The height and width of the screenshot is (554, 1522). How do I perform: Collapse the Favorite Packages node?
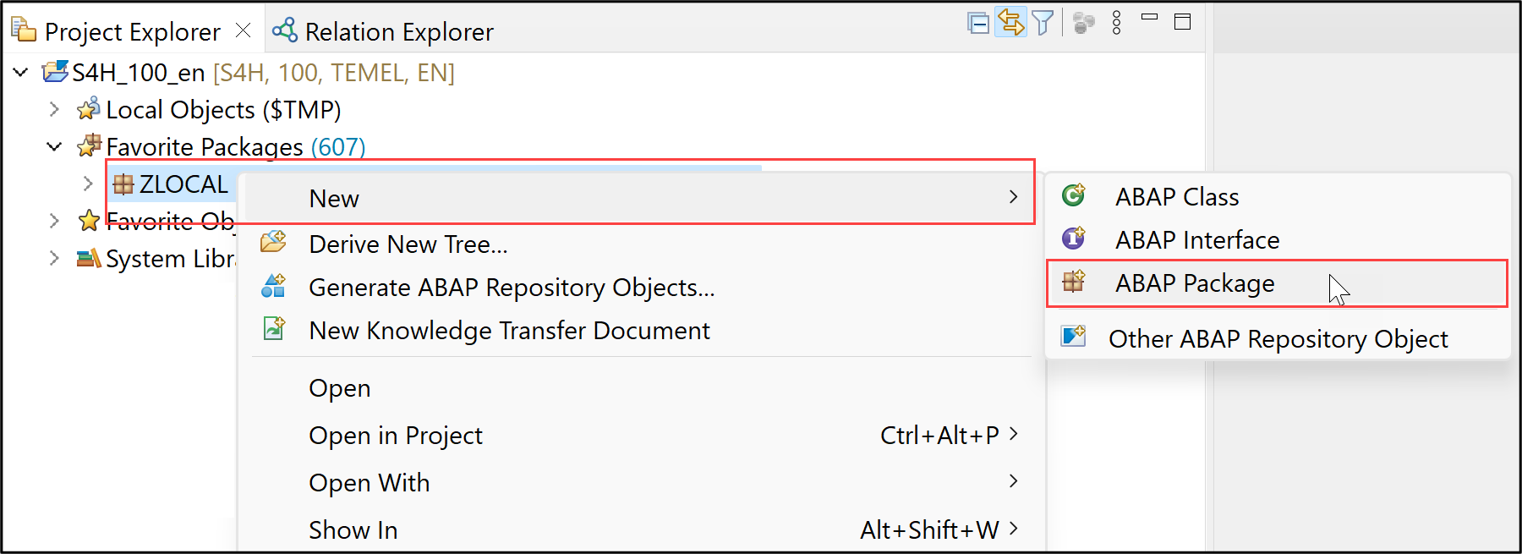(x=54, y=146)
